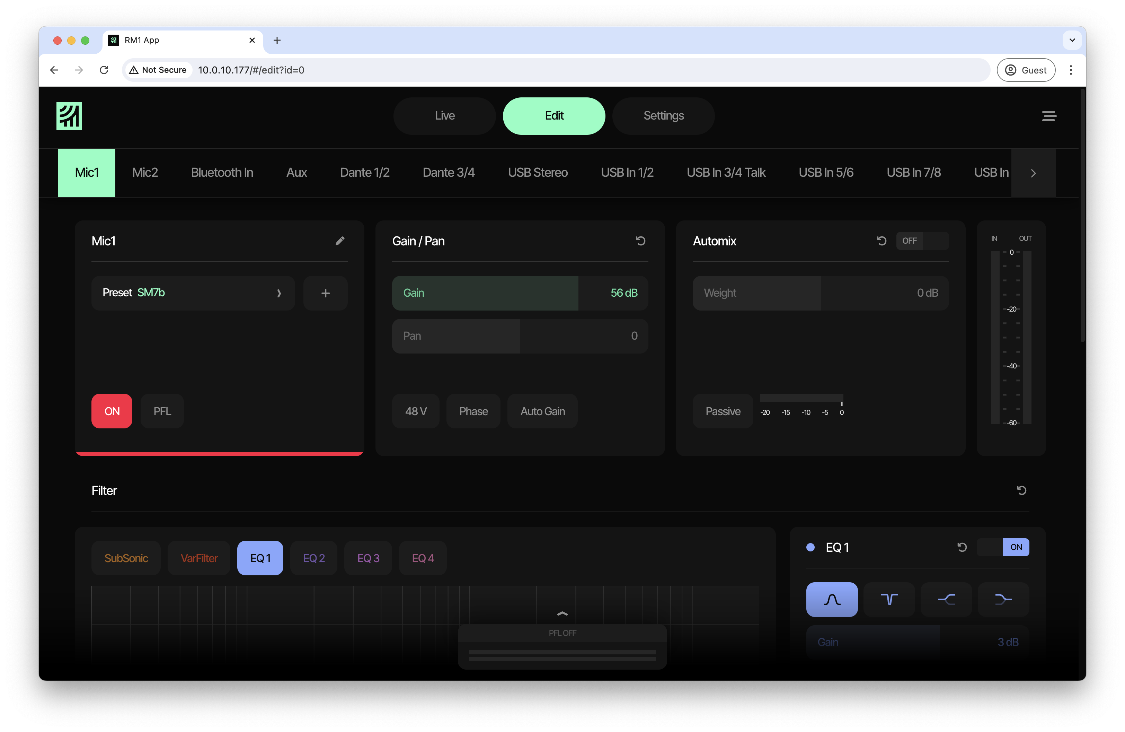The height and width of the screenshot is (732, 1125).
Task: Select the USB In 1/2 channel tab
Action: coord(627,173)
